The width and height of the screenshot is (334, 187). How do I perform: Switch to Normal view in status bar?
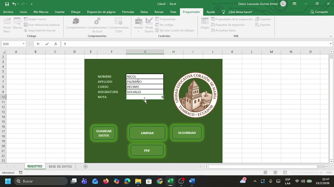coord(265,173)
